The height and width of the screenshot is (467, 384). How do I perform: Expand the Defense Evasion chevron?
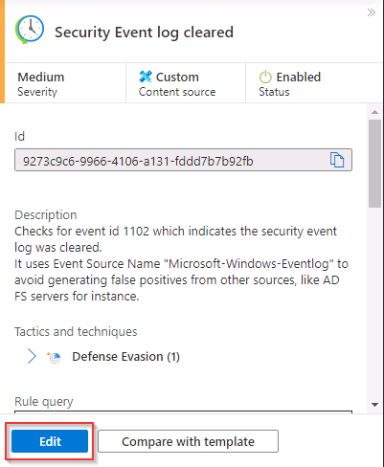pyautogui.click(x=32, y=356)
